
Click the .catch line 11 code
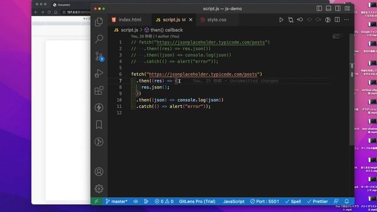pyautogui.click(x=173, y=106)
